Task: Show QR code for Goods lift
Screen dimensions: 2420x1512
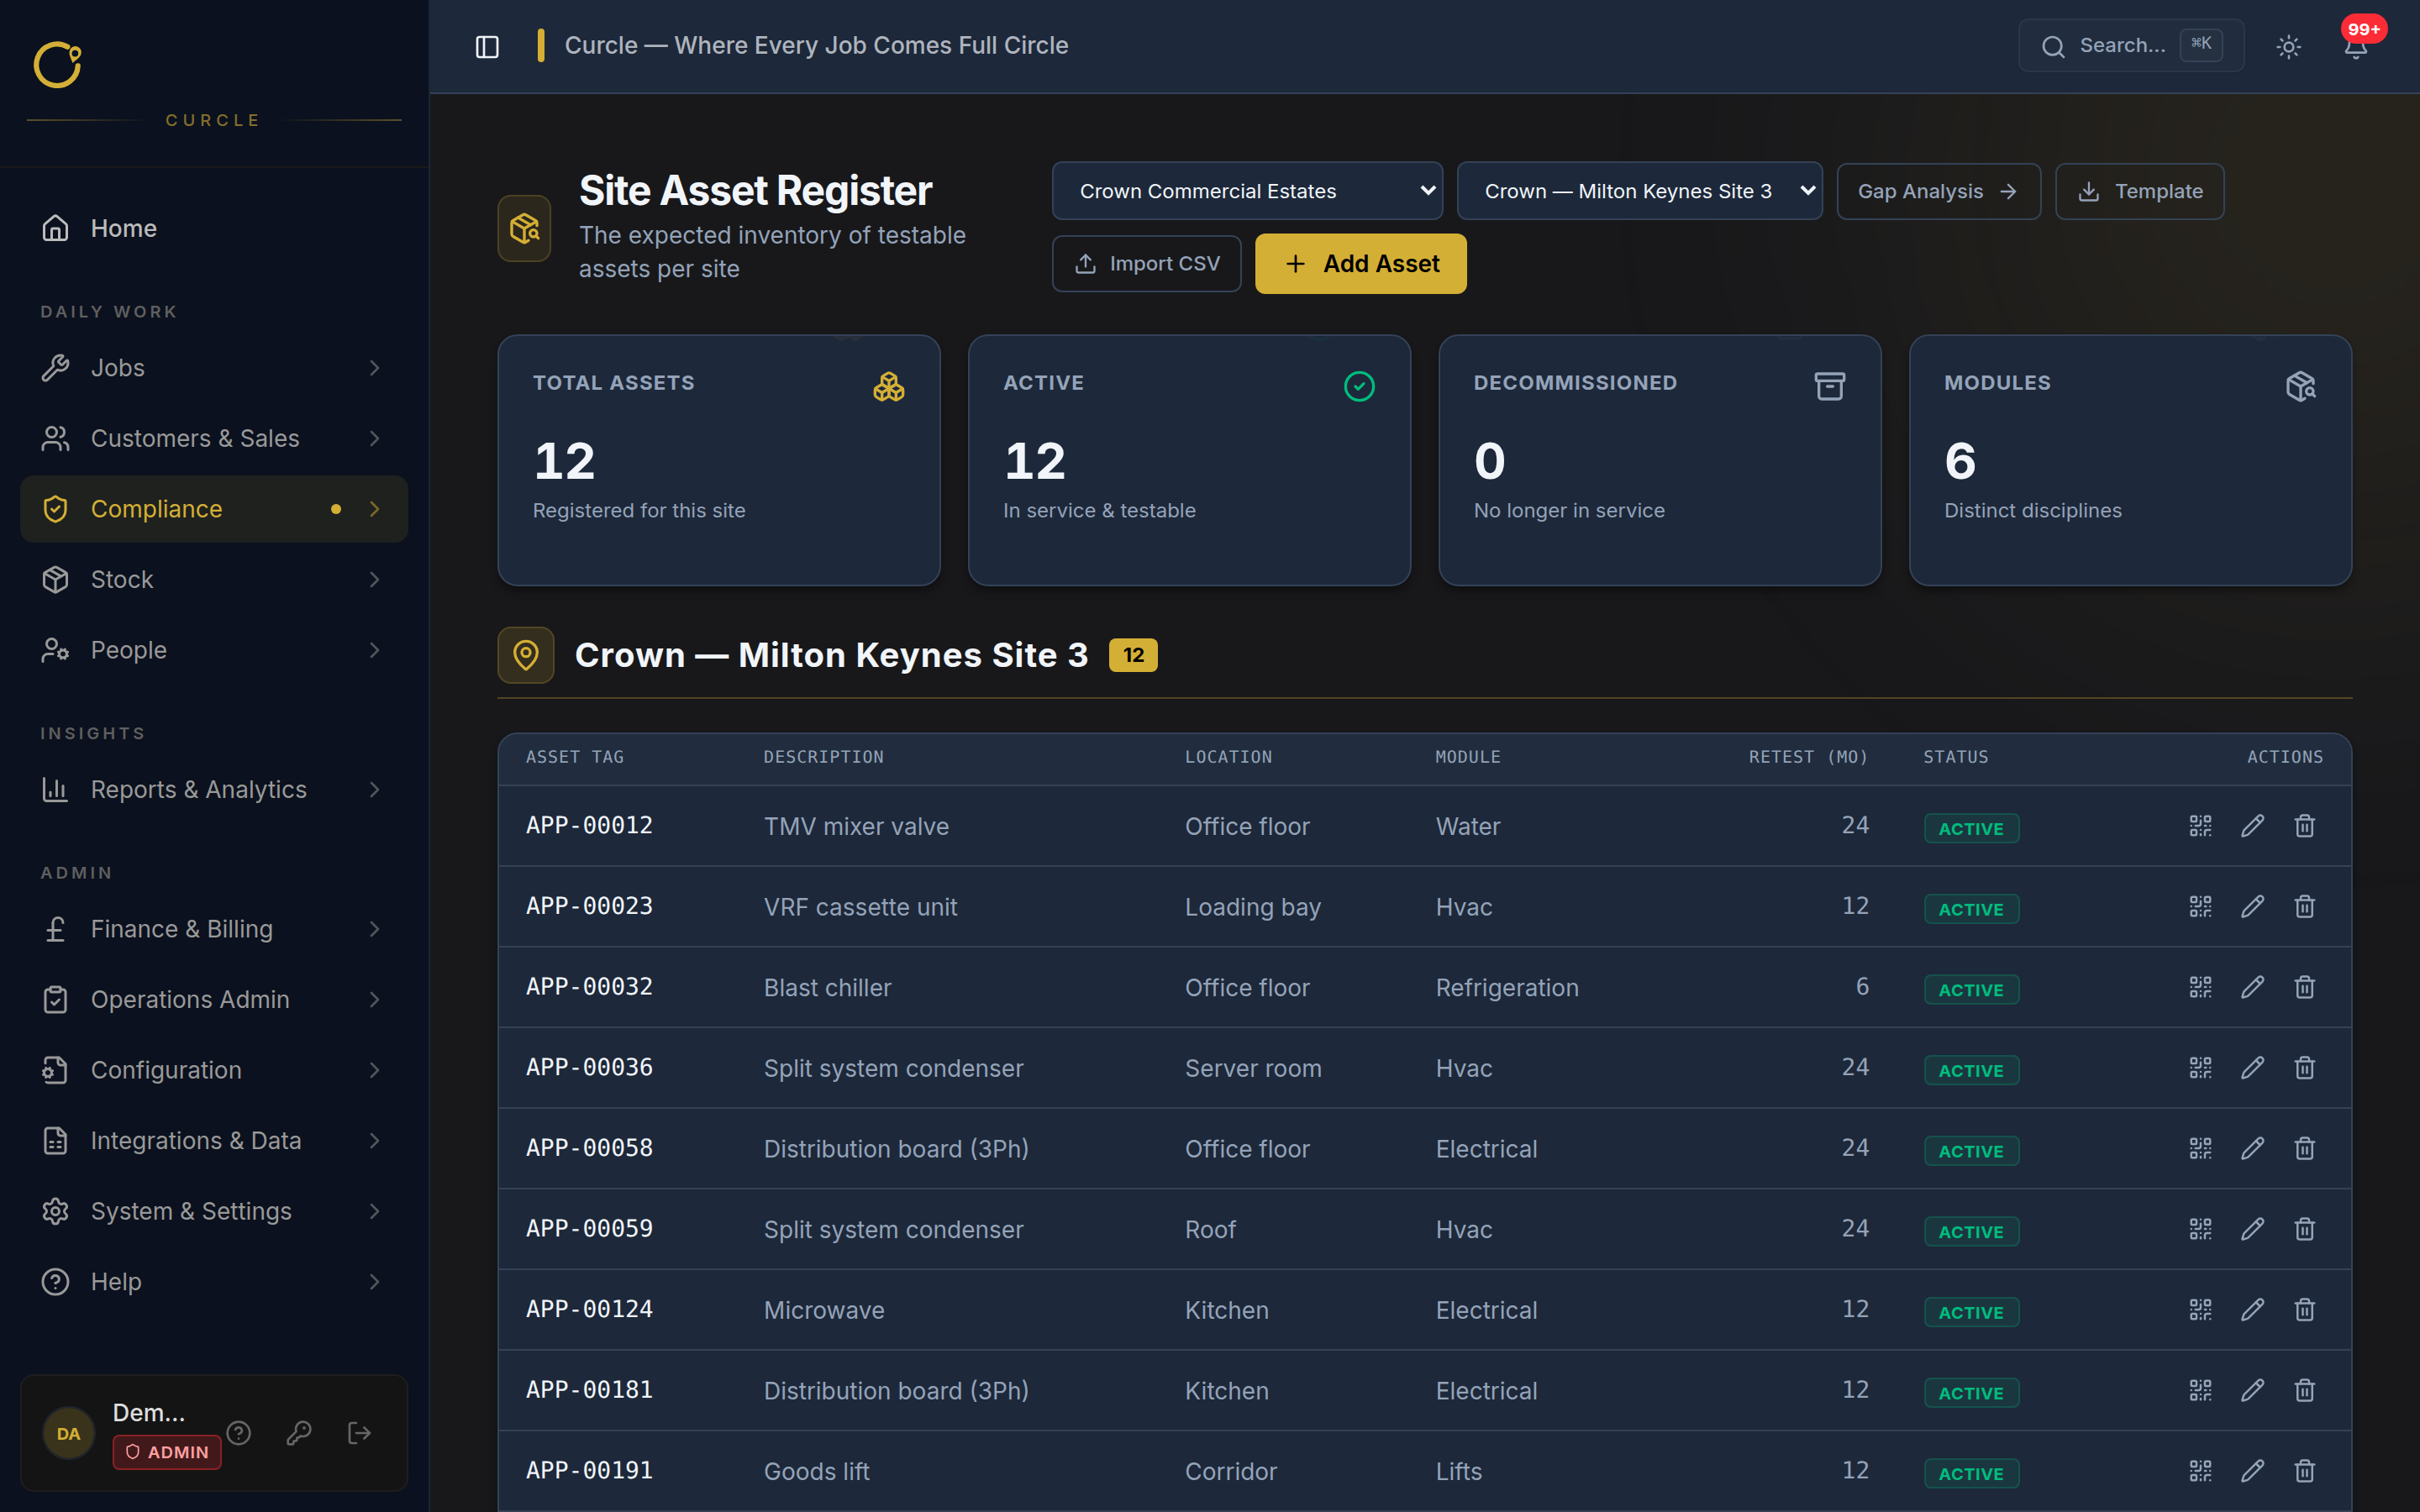Action: 2200,1471
